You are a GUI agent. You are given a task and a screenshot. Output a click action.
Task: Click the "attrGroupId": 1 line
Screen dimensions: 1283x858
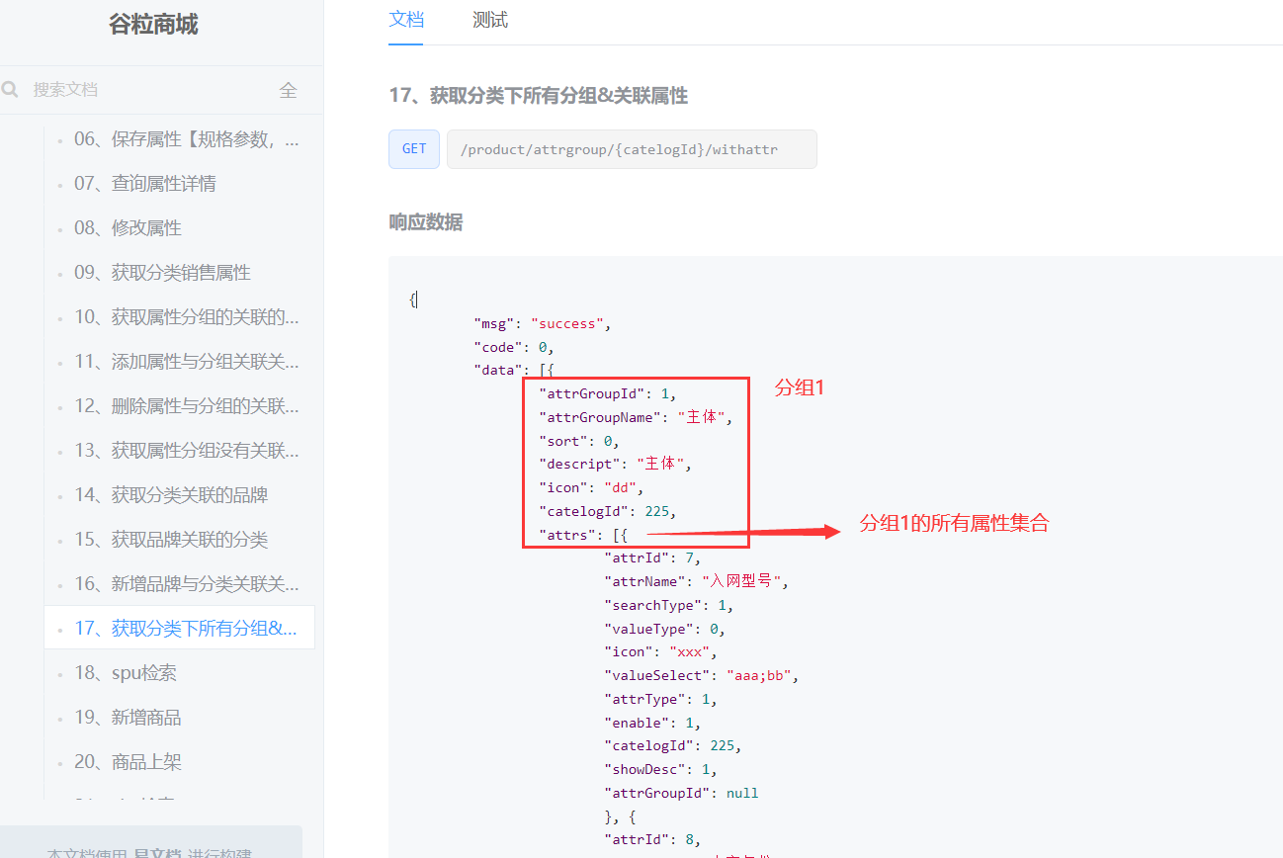point(608,393)
